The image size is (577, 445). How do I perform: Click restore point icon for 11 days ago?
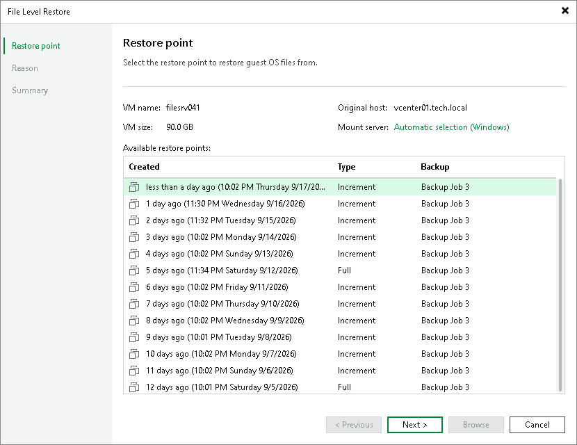[134, 371]
